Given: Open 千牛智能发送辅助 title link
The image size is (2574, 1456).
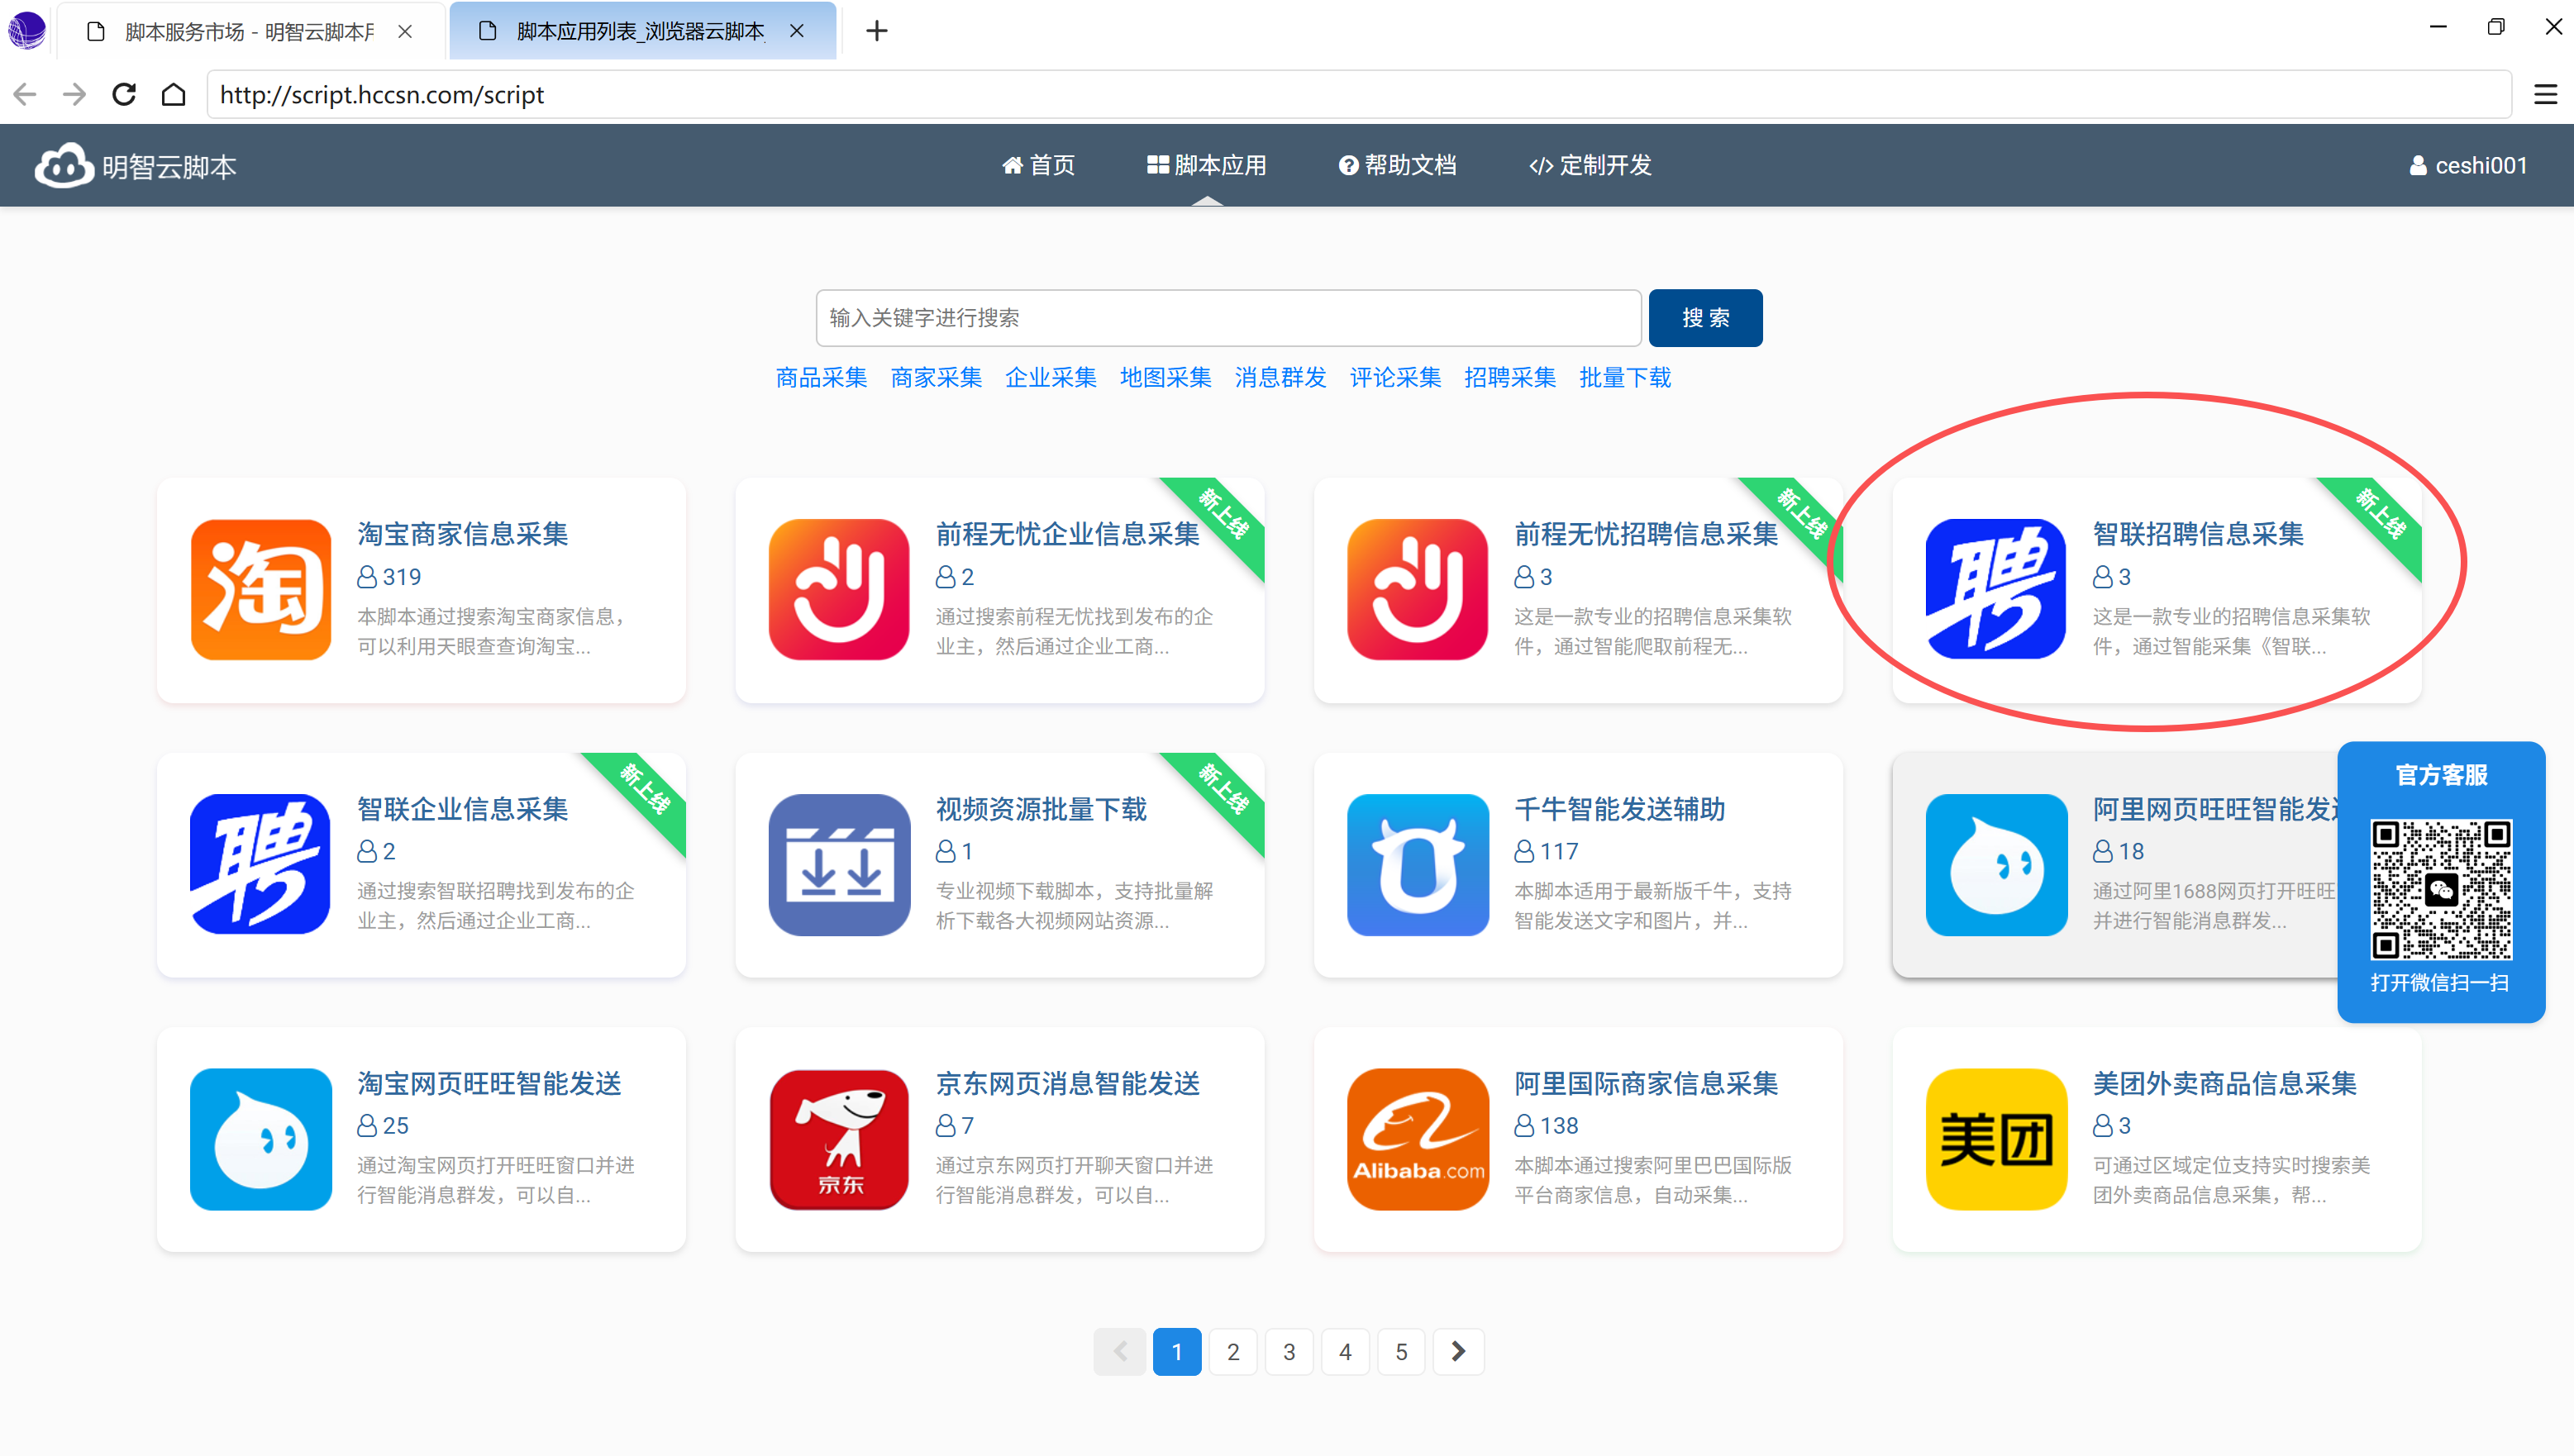Looking at the screenshot, I should [1620, 809].
